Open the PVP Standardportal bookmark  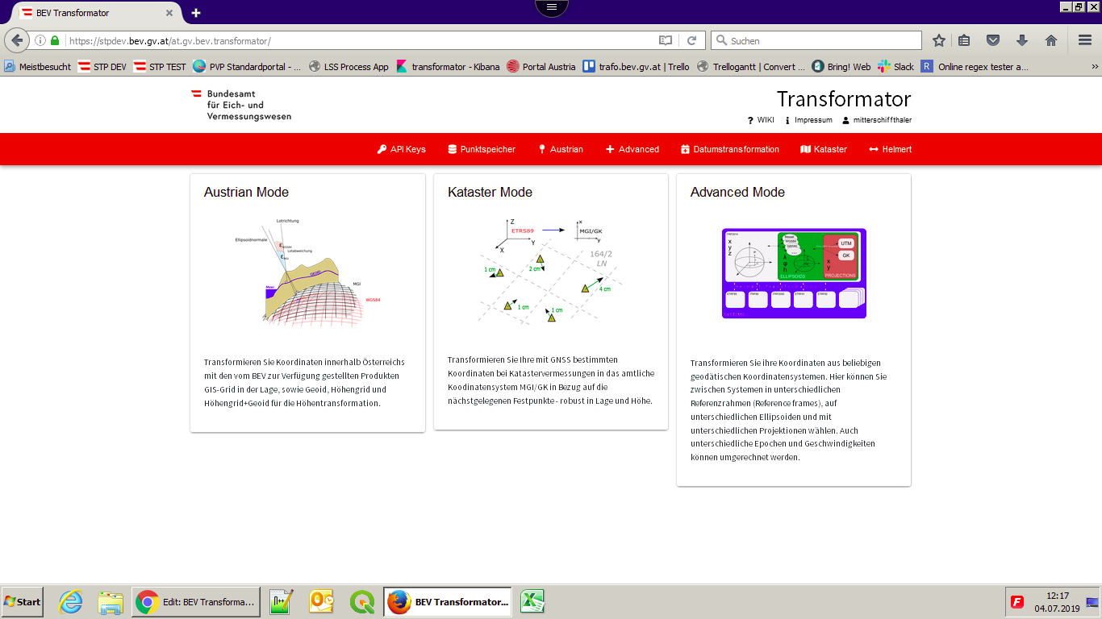coord(248,67)
